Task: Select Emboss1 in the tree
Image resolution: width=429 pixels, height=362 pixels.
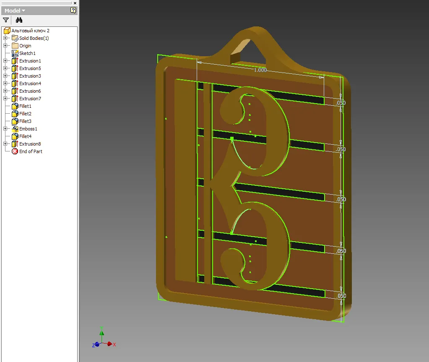Action: click(28, 129)
